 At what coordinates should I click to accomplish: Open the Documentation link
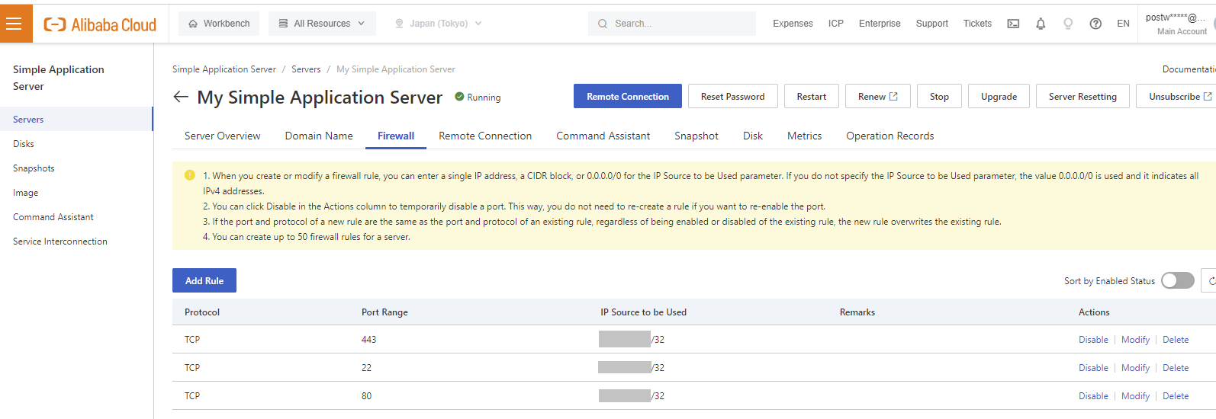(x=1189, y=69)
